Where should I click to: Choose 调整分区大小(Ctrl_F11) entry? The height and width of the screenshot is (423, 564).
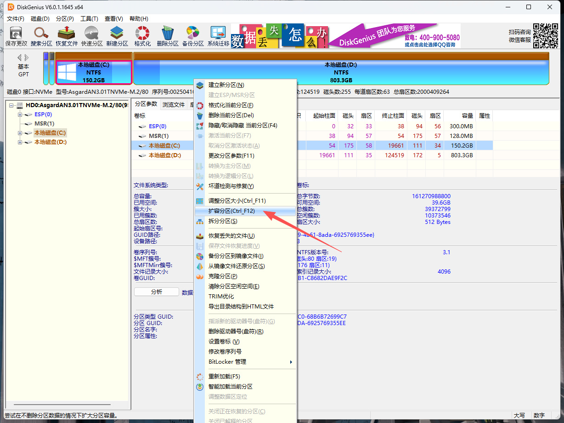pyautogui.click(x=245, y=201)
